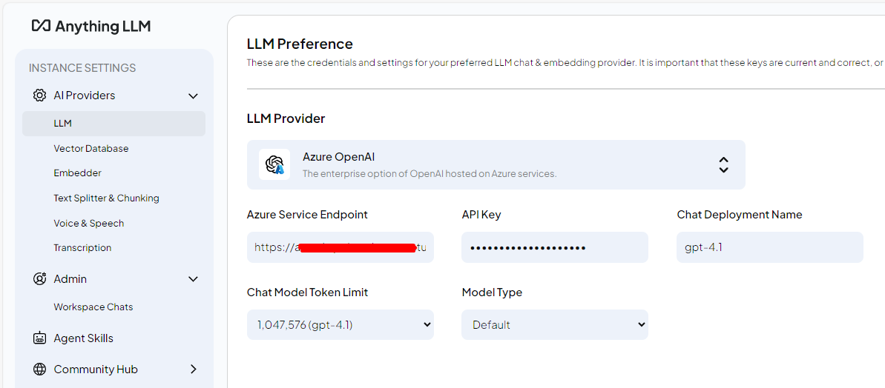Open the Admin section
The image size is (885, 388).
(x=70, y=278)
